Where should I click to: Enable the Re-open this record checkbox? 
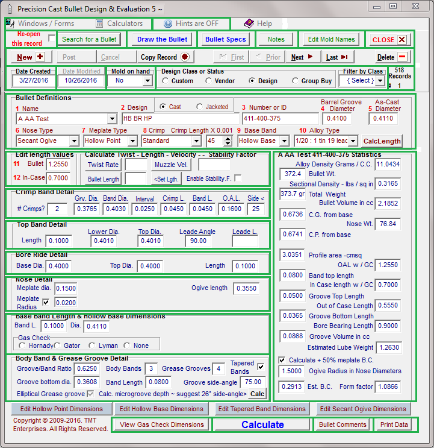pyautogui.click(x=52, y=38)
